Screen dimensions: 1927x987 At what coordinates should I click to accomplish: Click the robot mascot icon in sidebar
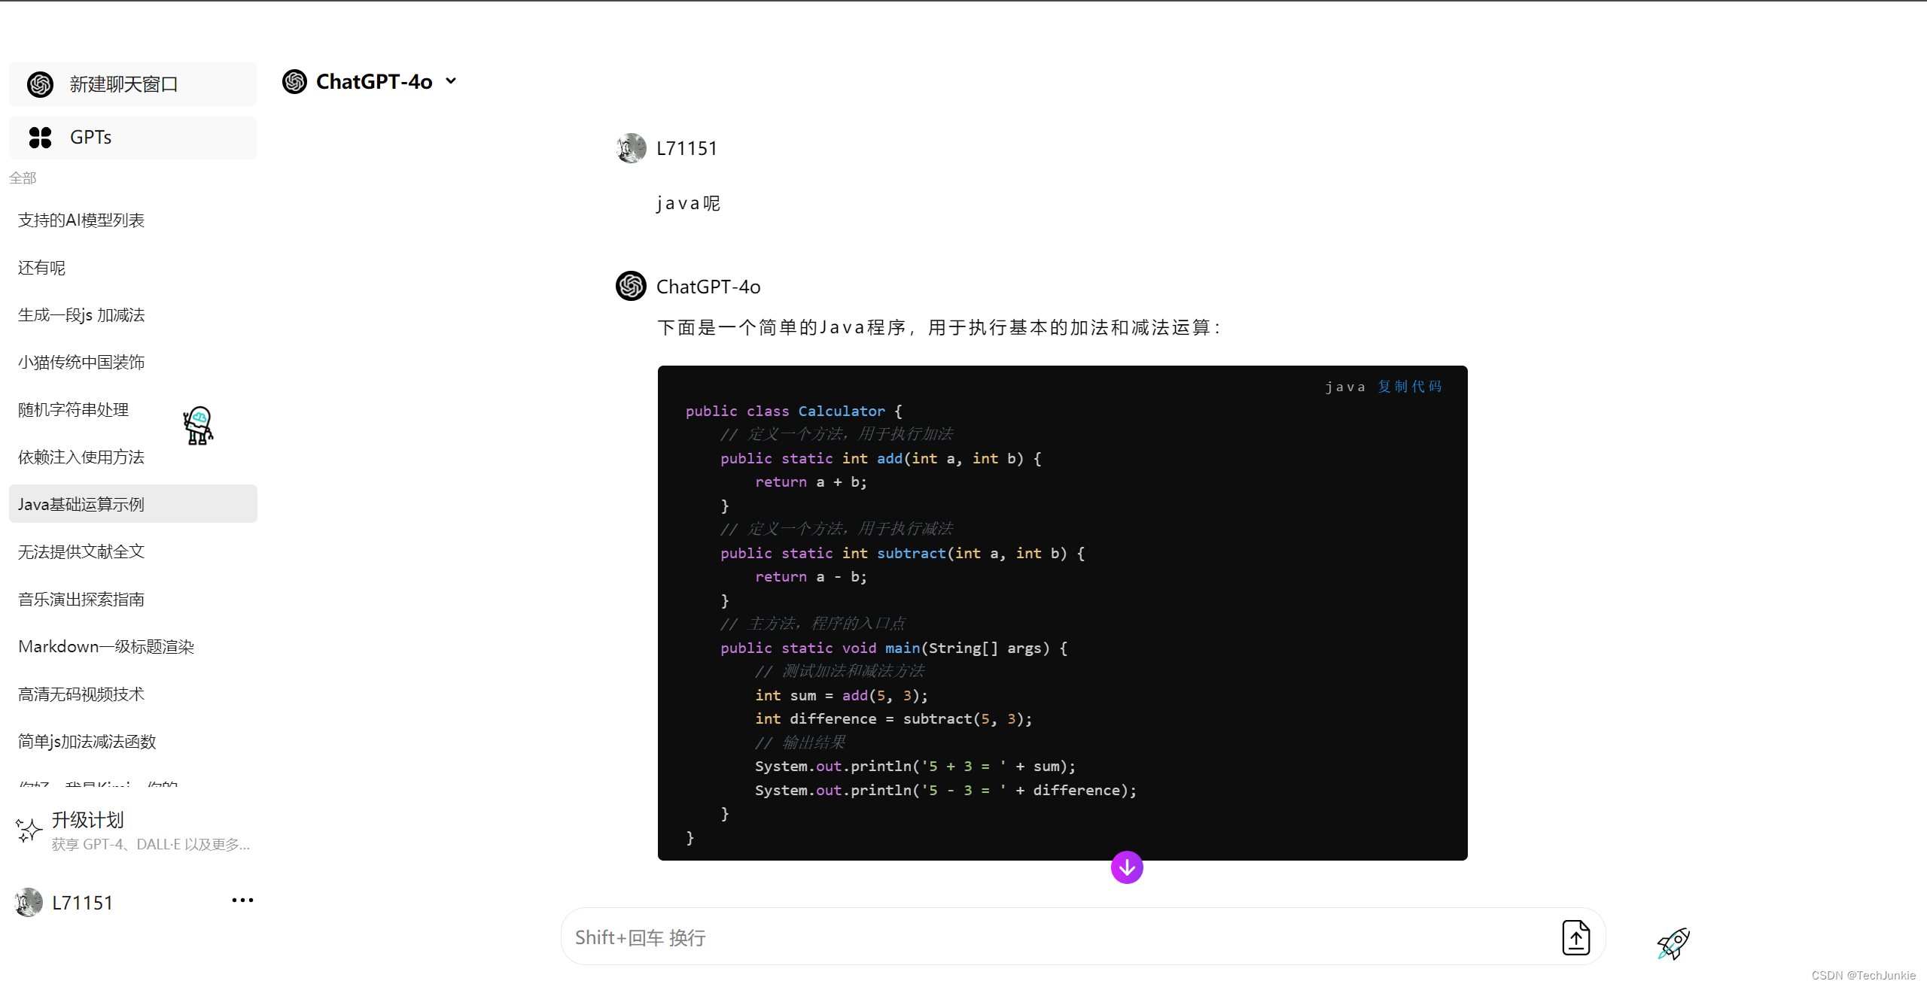pos(199,426)
